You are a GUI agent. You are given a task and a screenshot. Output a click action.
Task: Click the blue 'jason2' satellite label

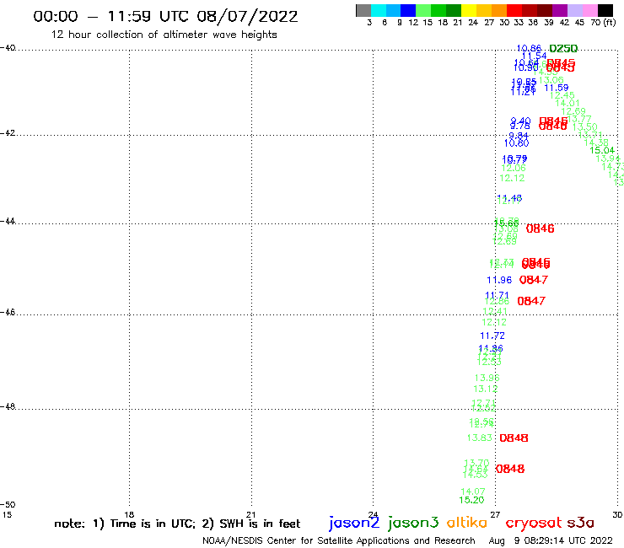pos(354,523)
